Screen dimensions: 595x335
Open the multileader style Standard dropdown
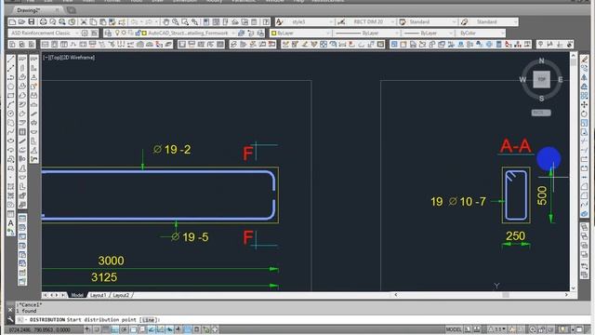click(493, 22)
